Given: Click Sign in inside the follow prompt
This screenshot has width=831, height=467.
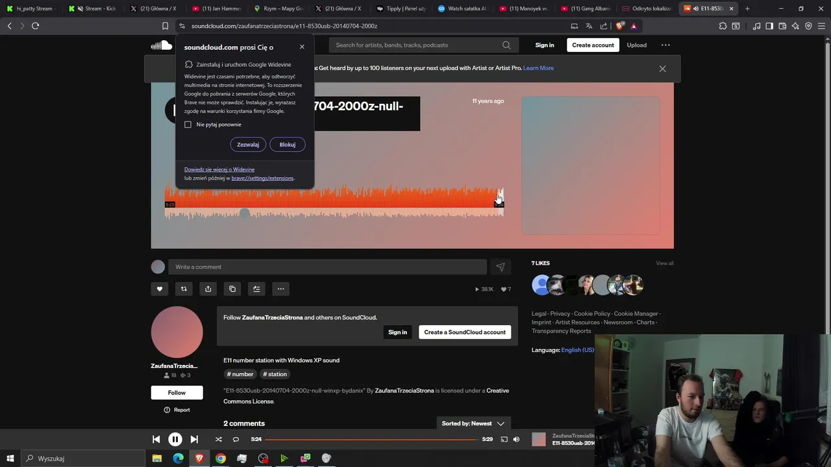Looking at the screenshot, I should coord(397,332).
